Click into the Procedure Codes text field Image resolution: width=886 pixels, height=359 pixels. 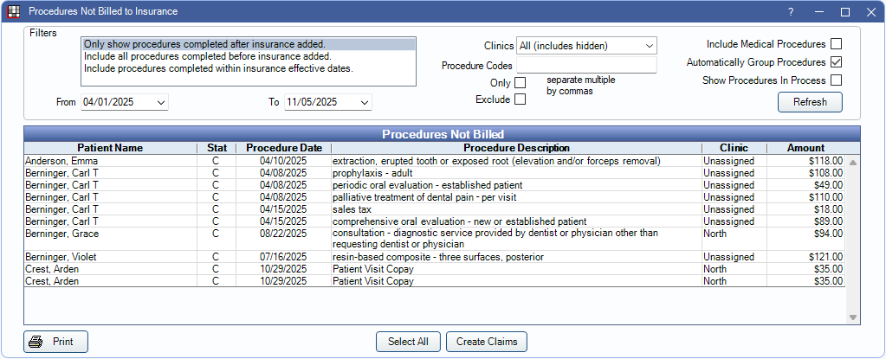tap(586, 65)
